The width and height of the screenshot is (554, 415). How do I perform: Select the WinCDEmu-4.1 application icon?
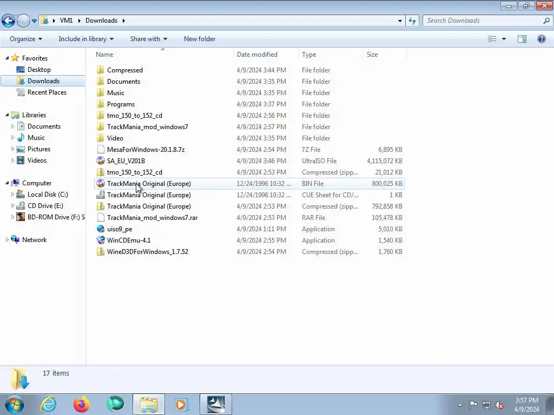[100, 240]
